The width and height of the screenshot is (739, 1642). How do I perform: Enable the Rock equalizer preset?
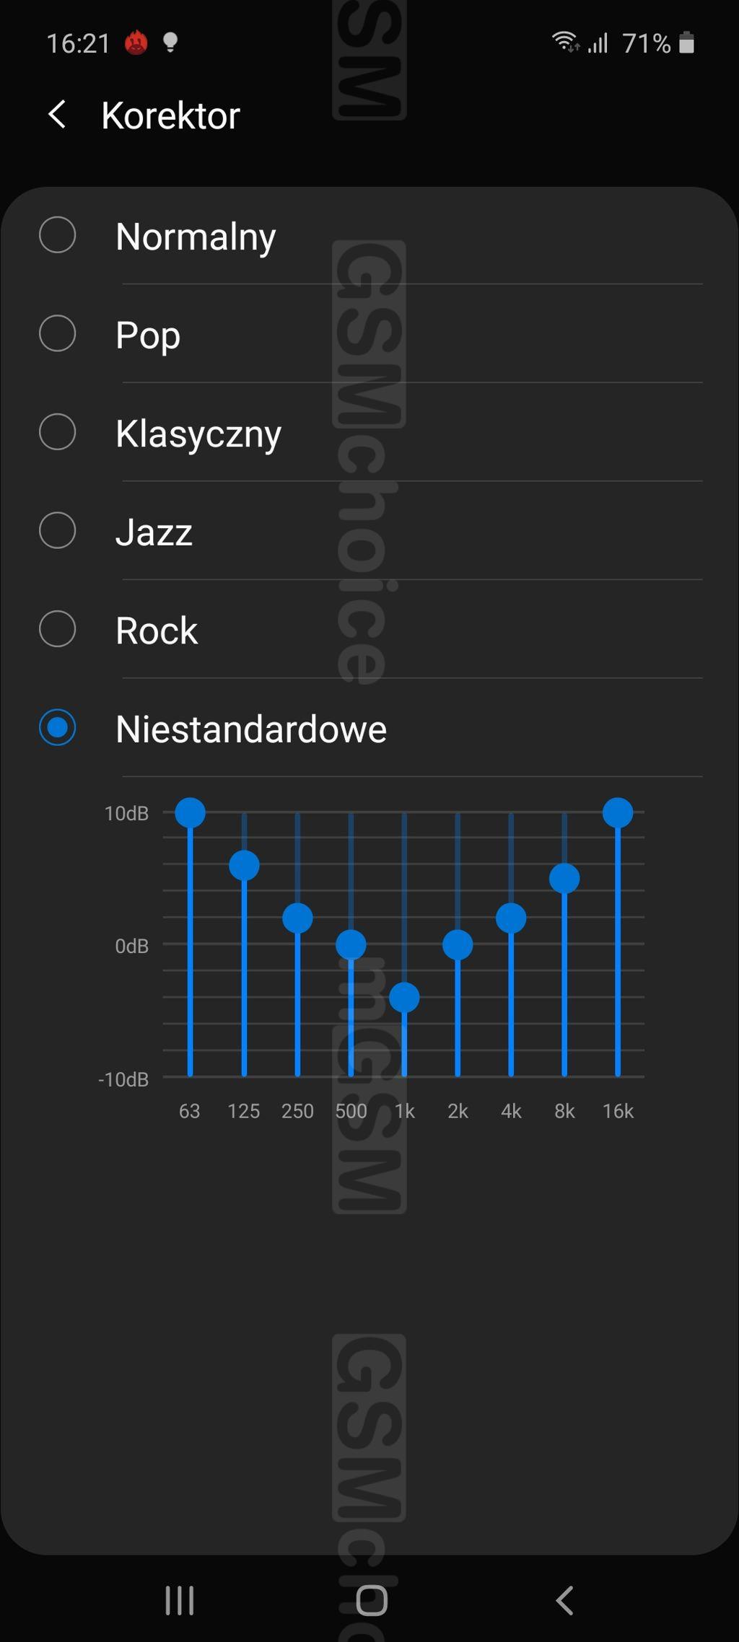pos(58,629)
